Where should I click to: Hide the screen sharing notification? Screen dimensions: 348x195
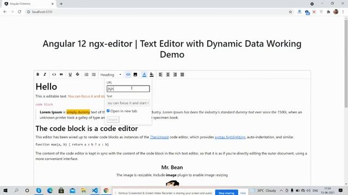pos(243,193)
